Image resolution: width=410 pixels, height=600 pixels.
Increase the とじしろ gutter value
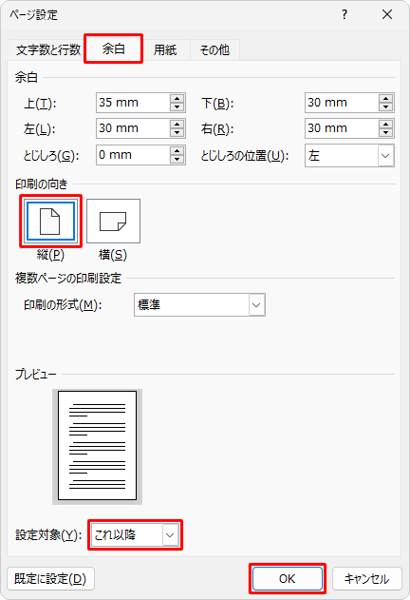coord(177,151)
